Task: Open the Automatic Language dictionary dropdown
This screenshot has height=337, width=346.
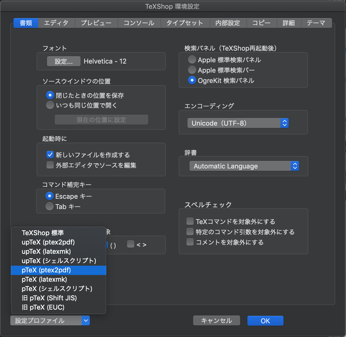Action: [244, 166]
